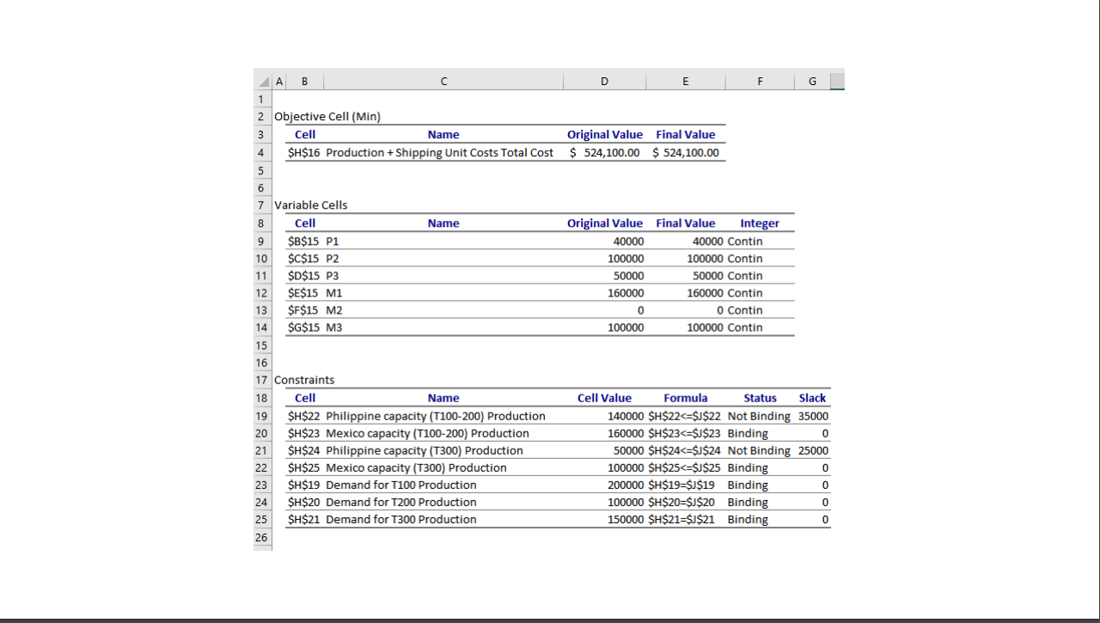Click 'Status' column header in Constraints
The image size is (1100, 623).
[760, 398]
